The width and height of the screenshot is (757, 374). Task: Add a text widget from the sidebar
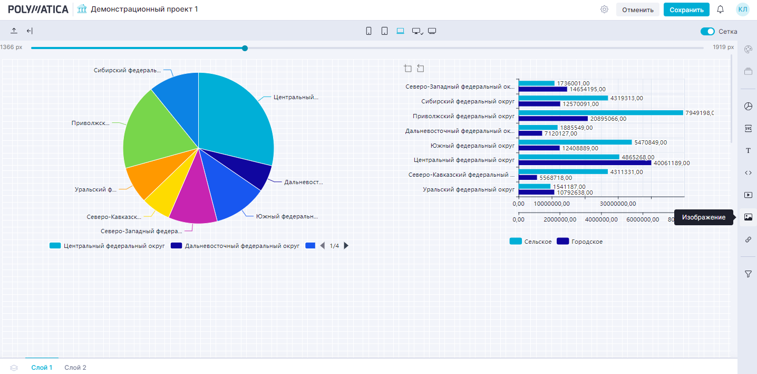click(748, 151)
